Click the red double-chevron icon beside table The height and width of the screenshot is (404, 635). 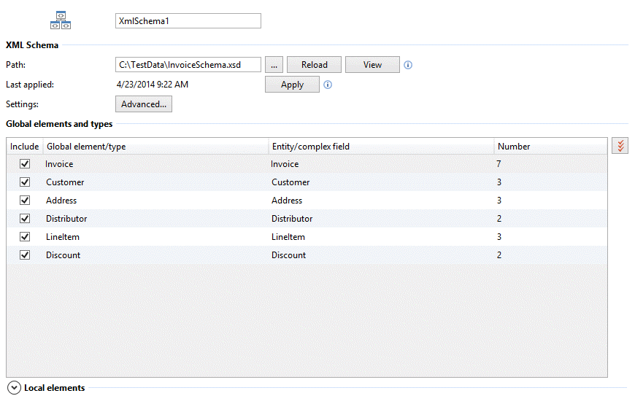[620, 146]
